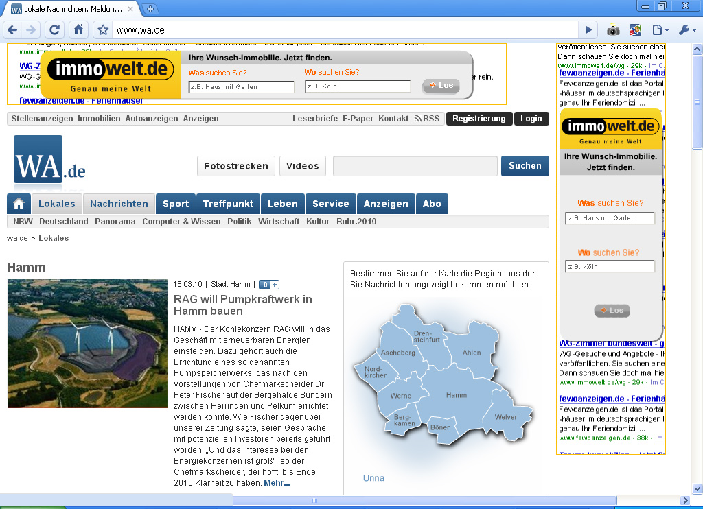Open the page menu icon
This screenshot has height=509, width=703.
click(x=660, y=30)
